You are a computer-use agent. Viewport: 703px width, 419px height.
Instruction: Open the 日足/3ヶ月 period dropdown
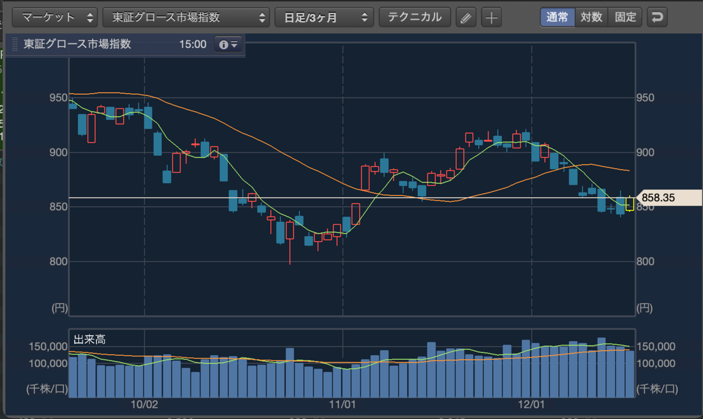pyautogui.click(x=324, y=17)
